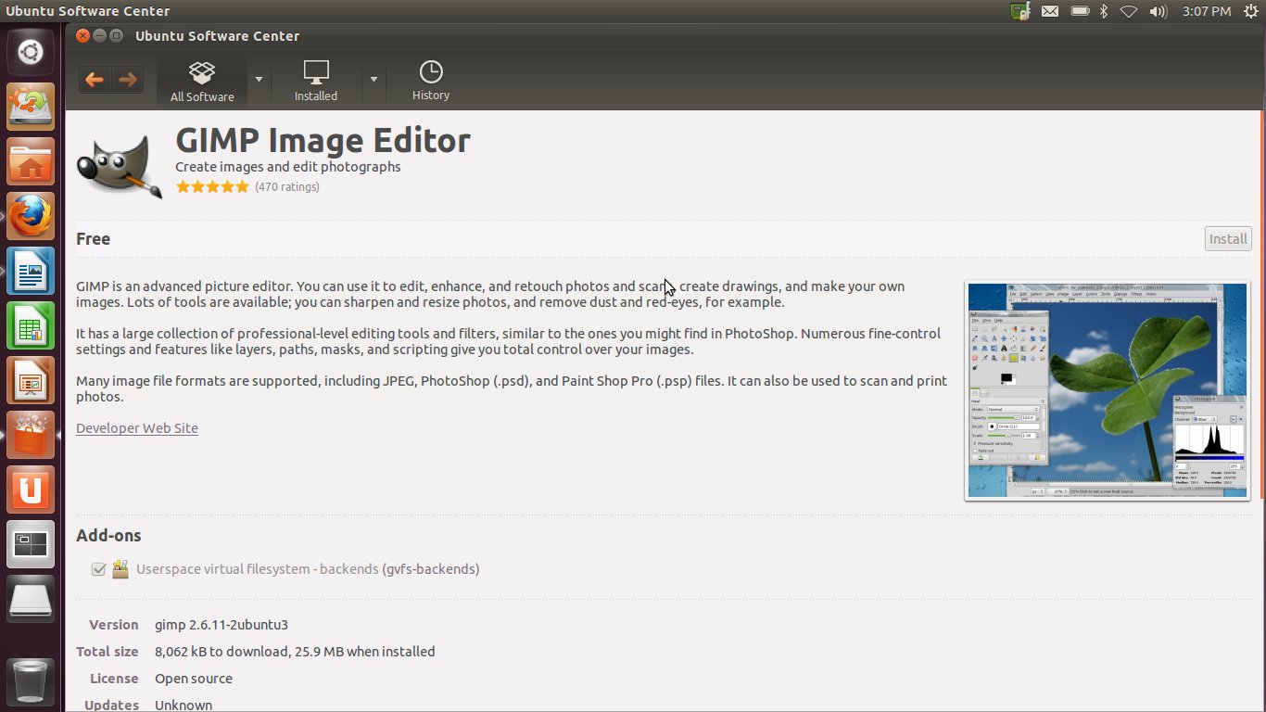
Task: Launch the Ubuntu installer icon in dock
Action: click(31, 107)
